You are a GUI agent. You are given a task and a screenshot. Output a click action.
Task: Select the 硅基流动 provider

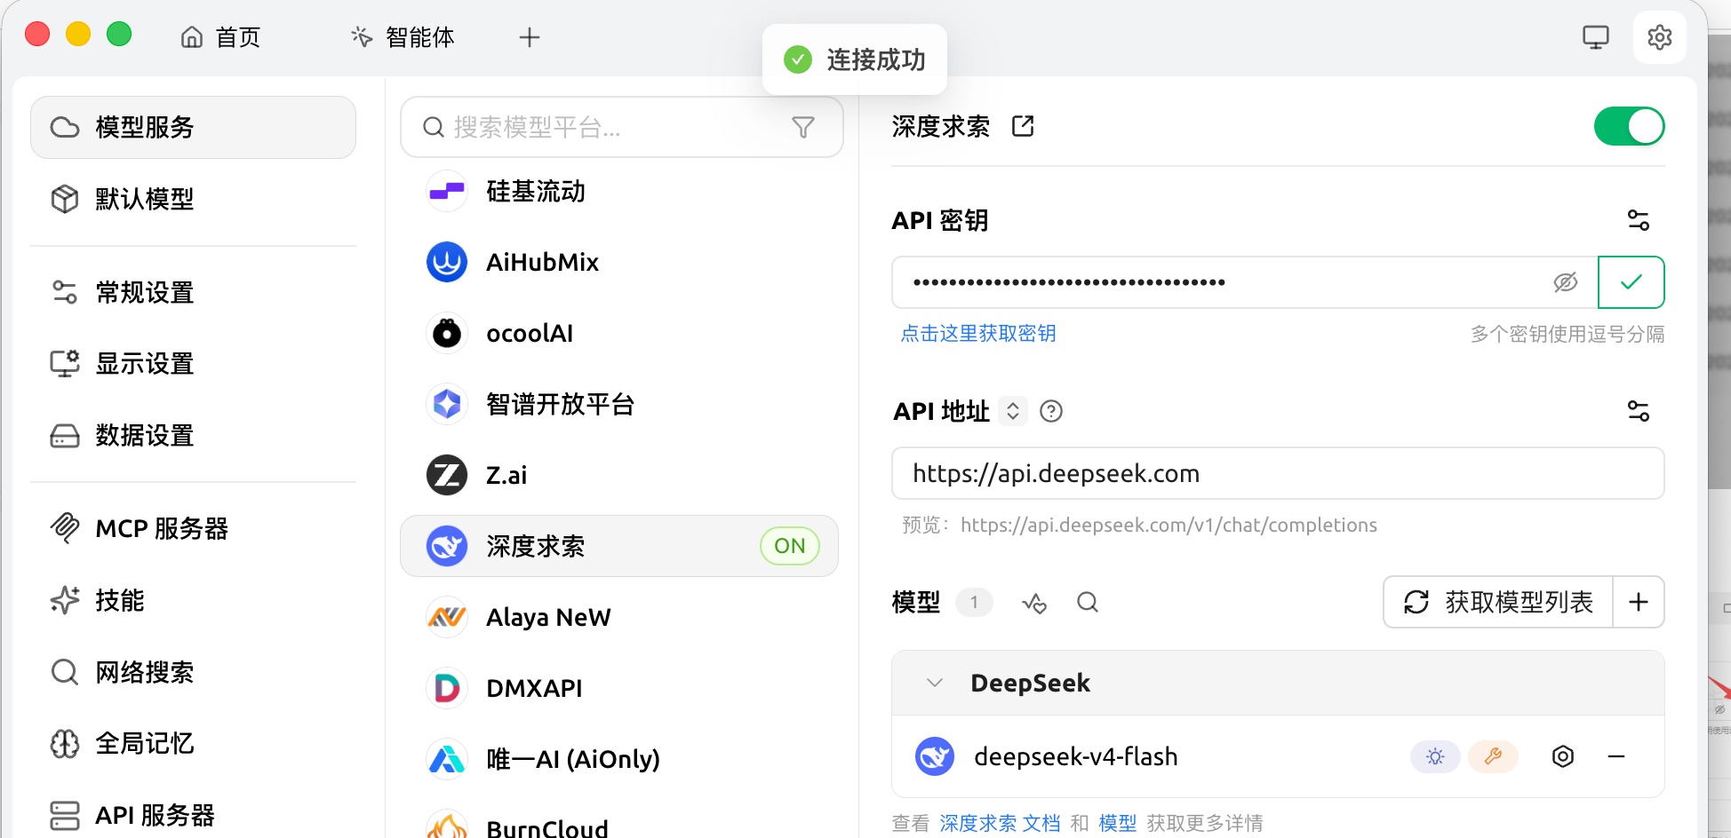[x=619, y=191]
